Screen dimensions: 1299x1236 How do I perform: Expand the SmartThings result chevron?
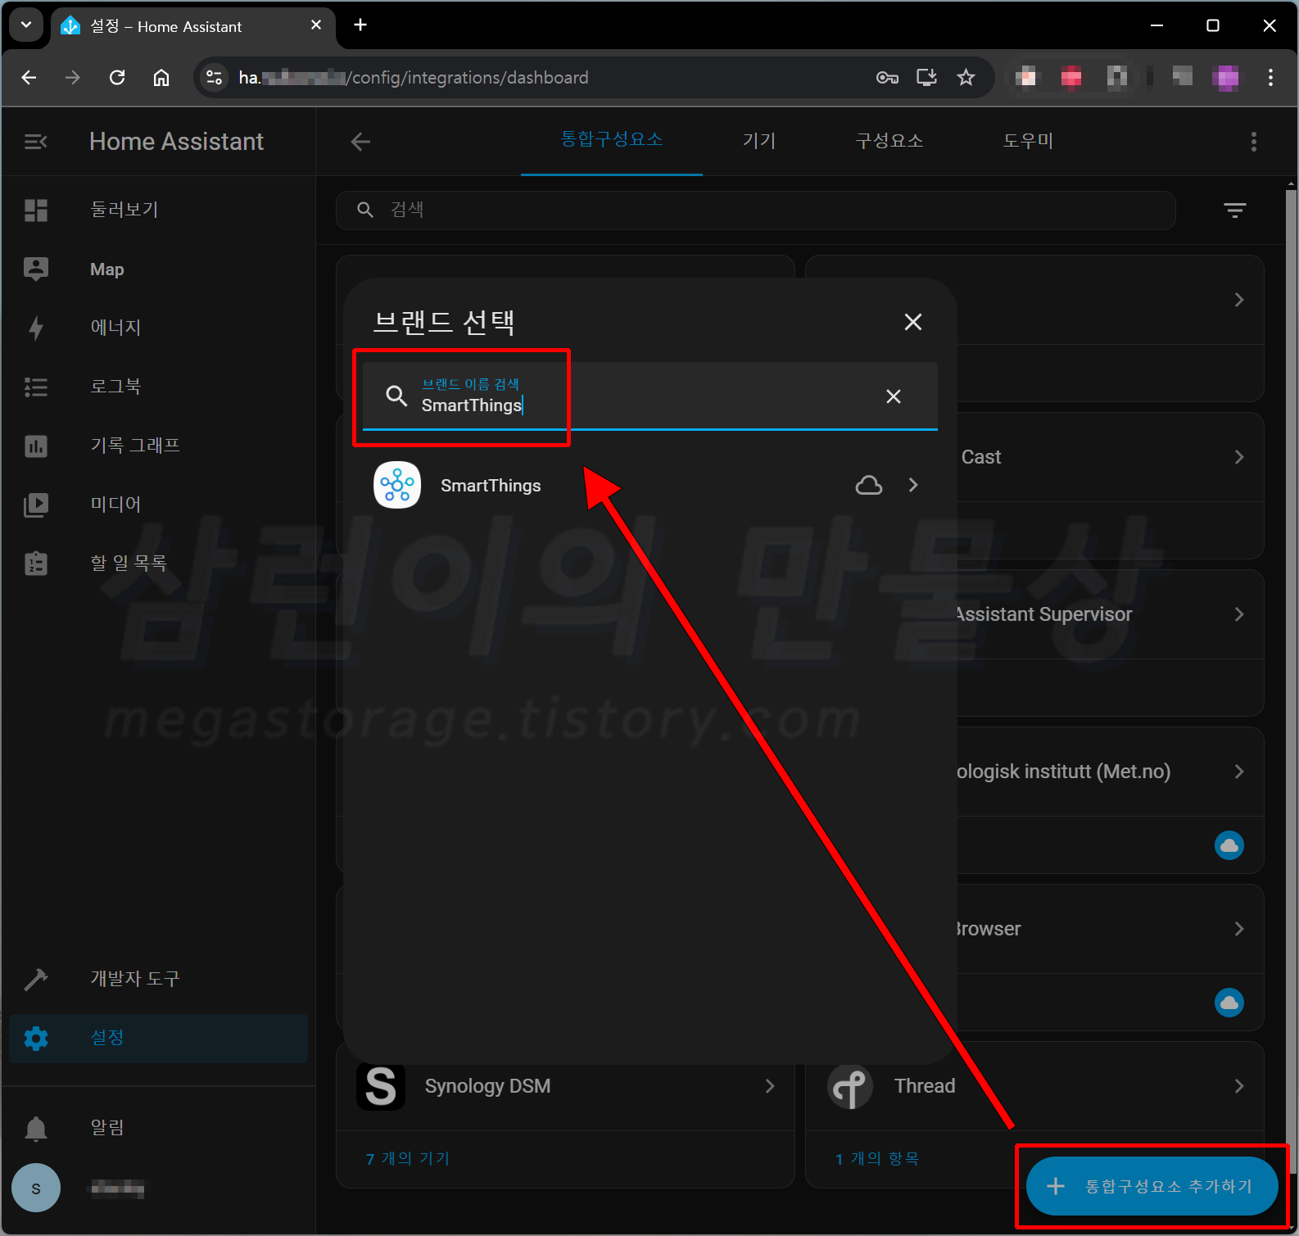[913, 485]
